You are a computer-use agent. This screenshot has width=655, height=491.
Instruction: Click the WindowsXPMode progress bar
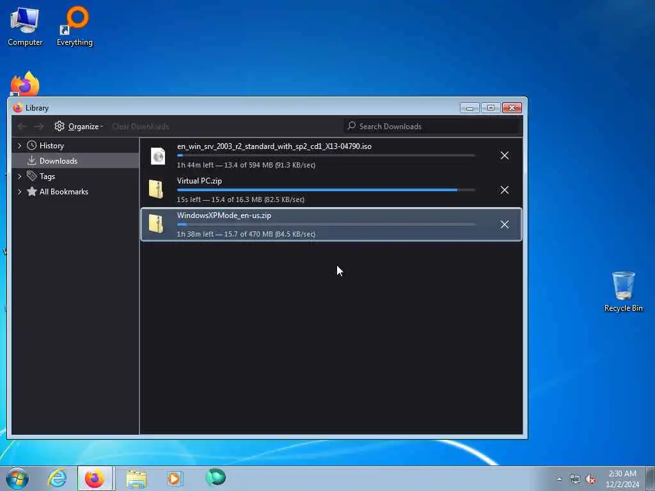coord(326,224)
